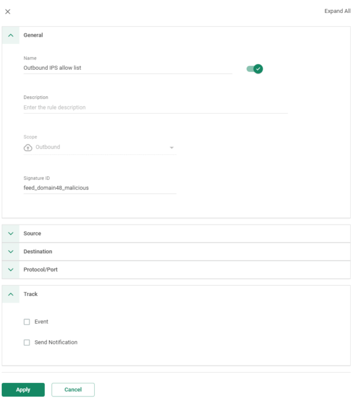Screen dimensions: 355x413
Task: Click the Outbound cloud upload icon
Action: click(x=28, y=147)
